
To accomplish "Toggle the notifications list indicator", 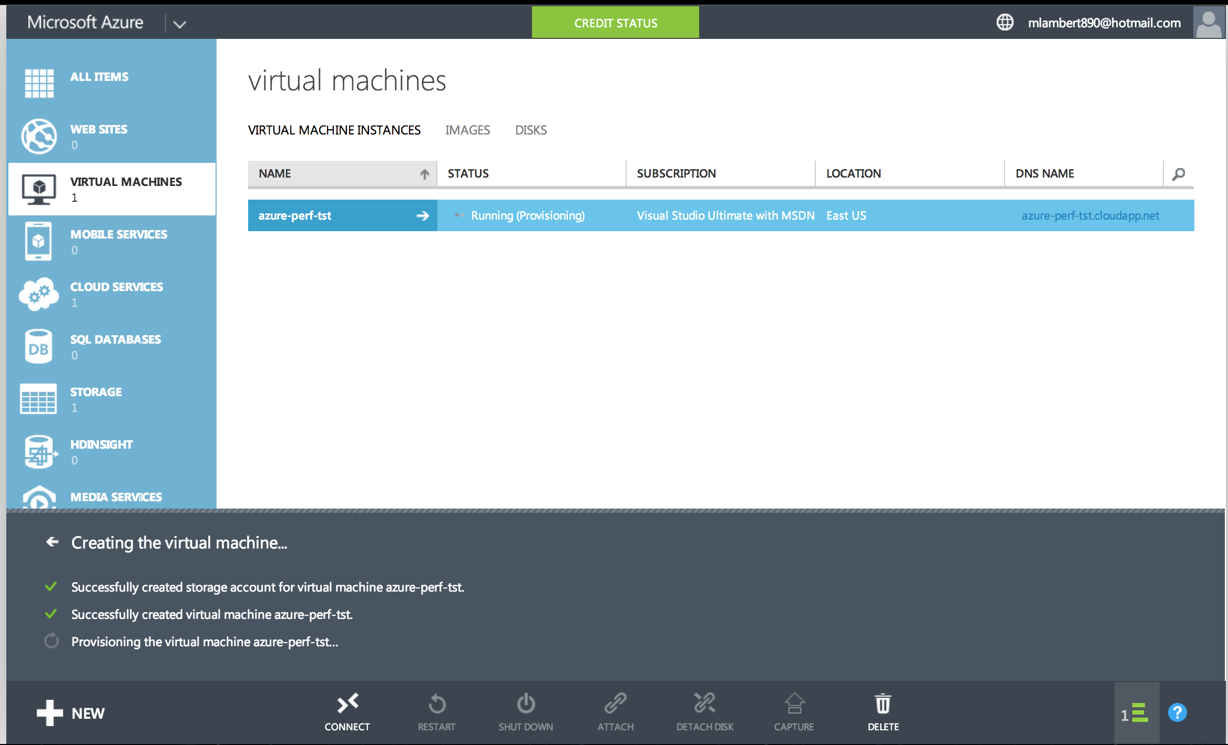I will pos(1135,713).
